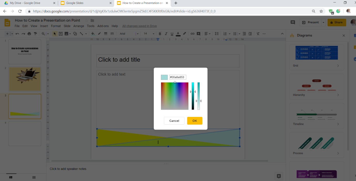Click Cancel in the color picker dialog
The width and height of the screenshot is (356, 181).
tap(174, 121)
